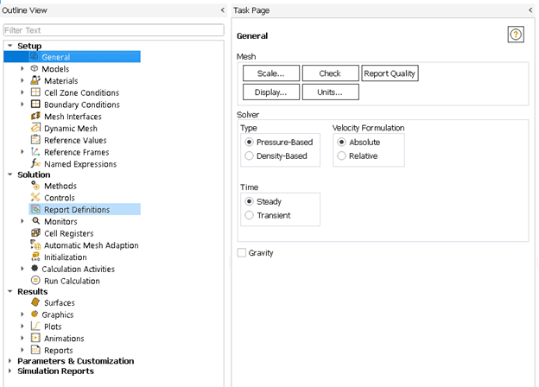
Task: Click the Dynamic Mesh icon
Action: point(35,128)
